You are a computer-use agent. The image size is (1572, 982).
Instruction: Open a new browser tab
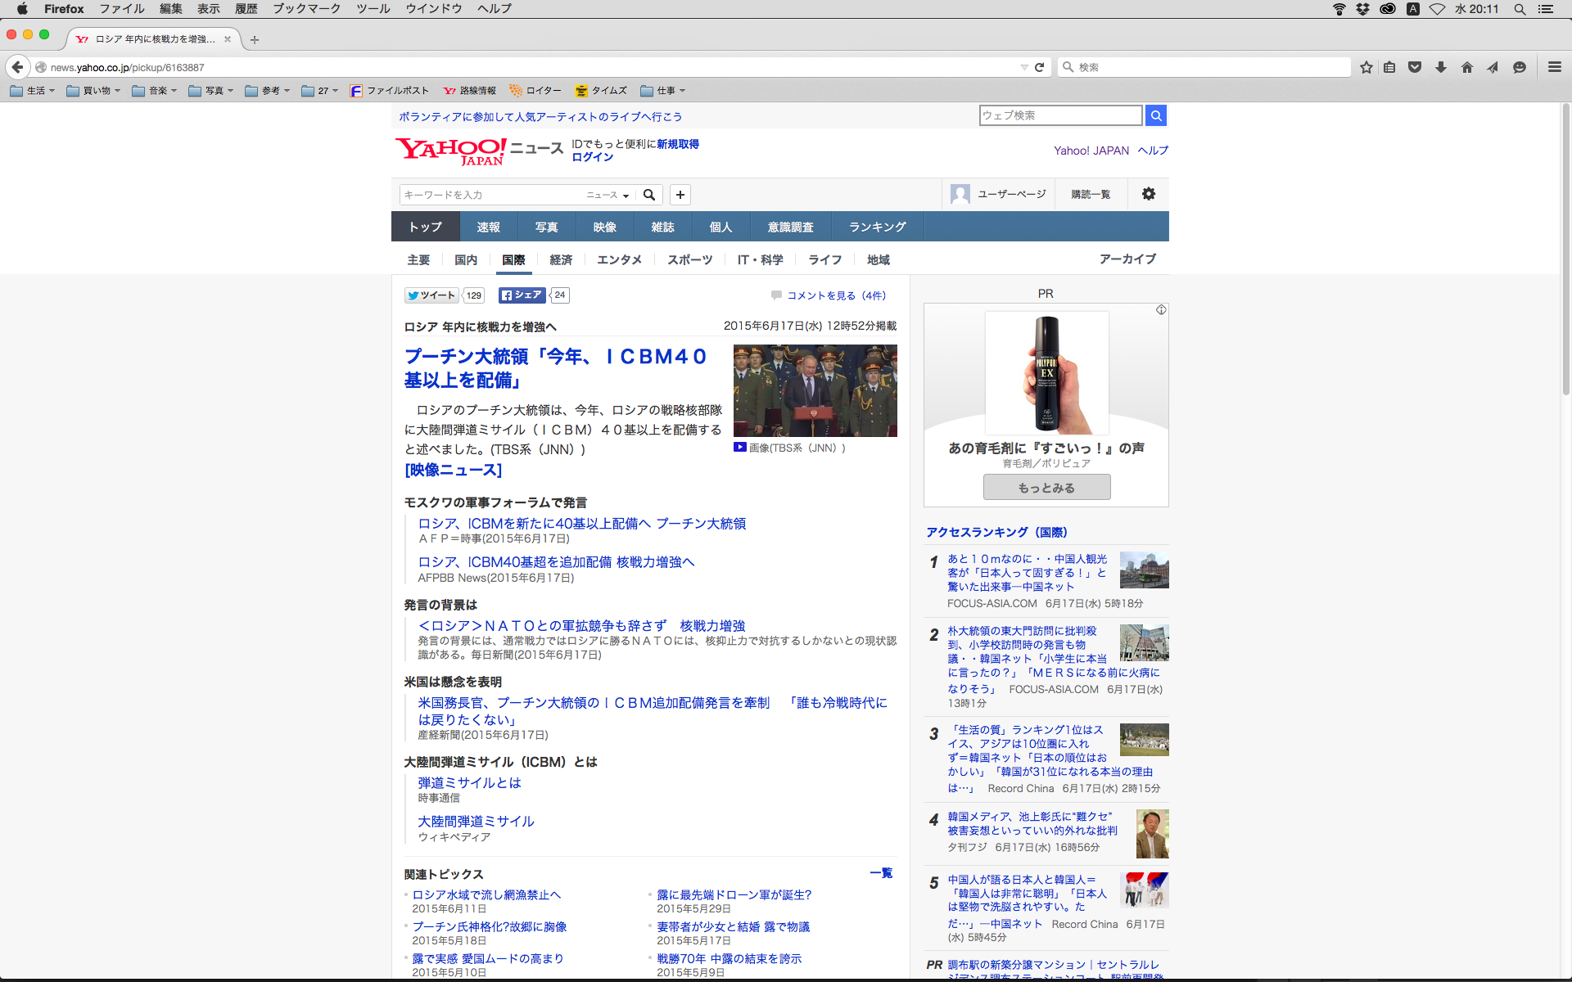click(x=255, y=39)
